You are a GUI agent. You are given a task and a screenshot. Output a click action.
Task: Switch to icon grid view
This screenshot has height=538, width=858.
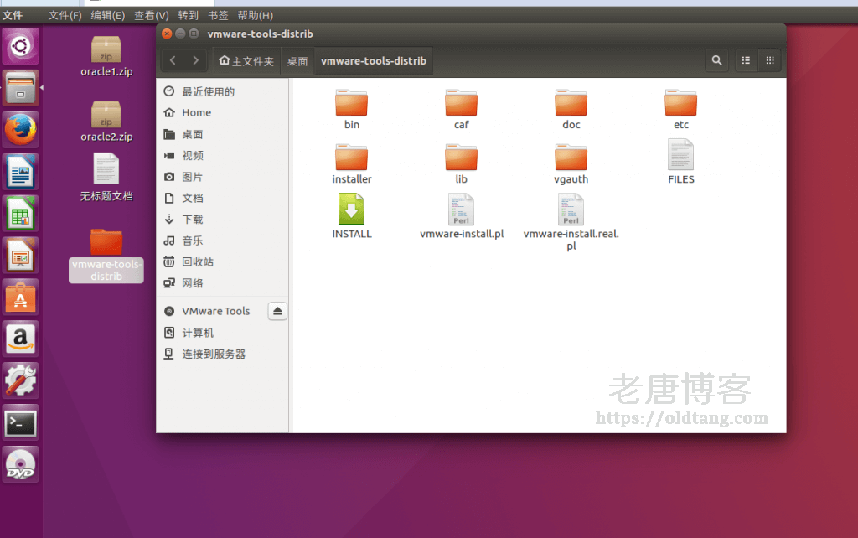coord(769,60)
